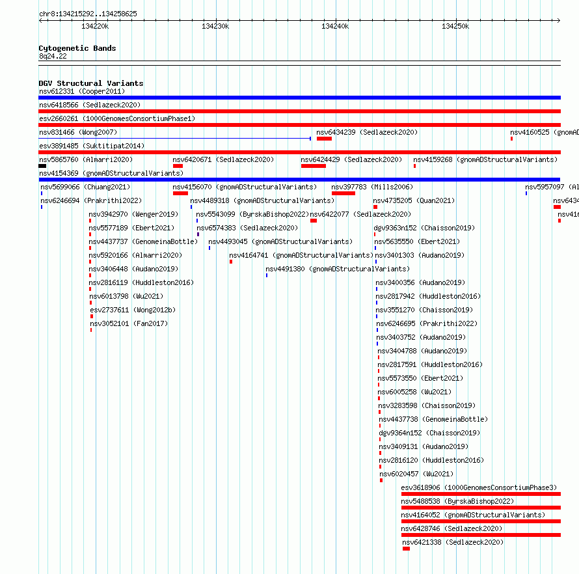Select nsv5573550 (Ebert2021) label

coord(420,378)
